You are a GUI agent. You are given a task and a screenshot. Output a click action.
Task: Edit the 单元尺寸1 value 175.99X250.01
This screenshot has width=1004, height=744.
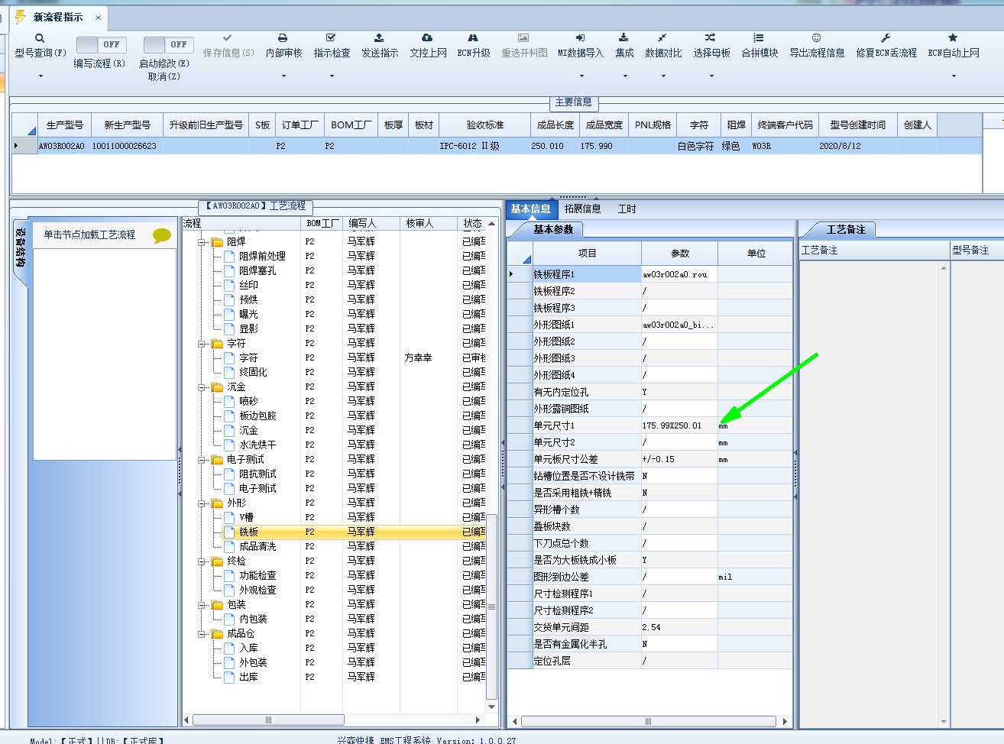click(679, 425)
